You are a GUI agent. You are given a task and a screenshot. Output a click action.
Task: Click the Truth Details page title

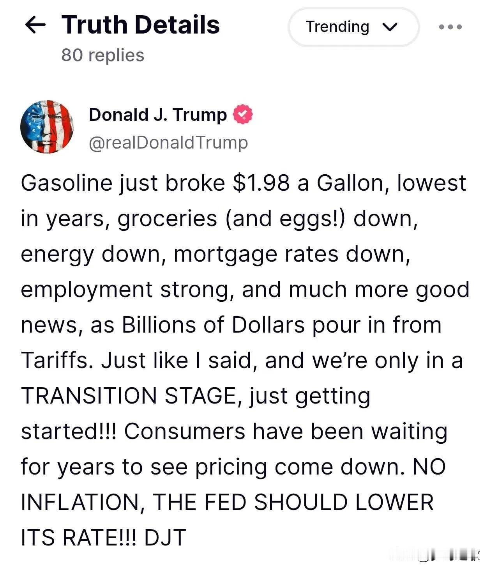pyautogui.click(x=141, y=25)
